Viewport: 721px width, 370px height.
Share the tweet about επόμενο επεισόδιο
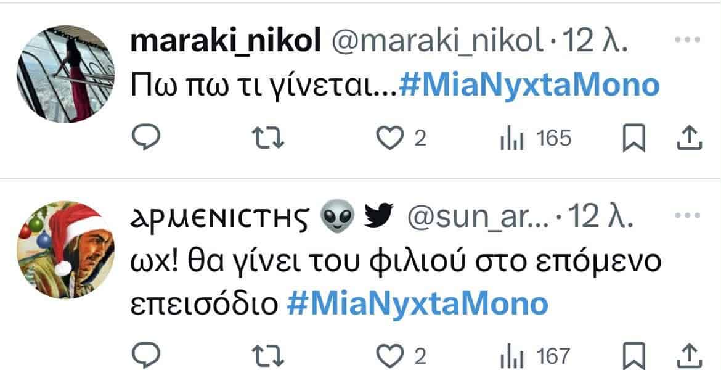(x=689, y=356)
